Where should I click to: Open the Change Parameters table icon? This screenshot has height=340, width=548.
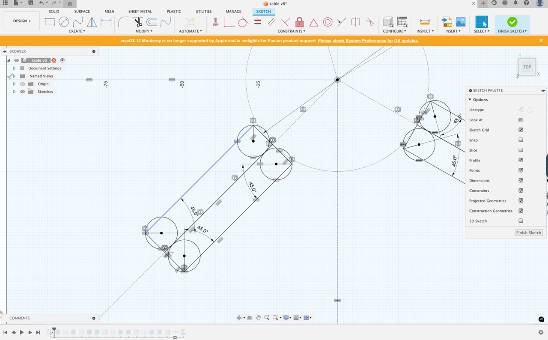[402, 22]
